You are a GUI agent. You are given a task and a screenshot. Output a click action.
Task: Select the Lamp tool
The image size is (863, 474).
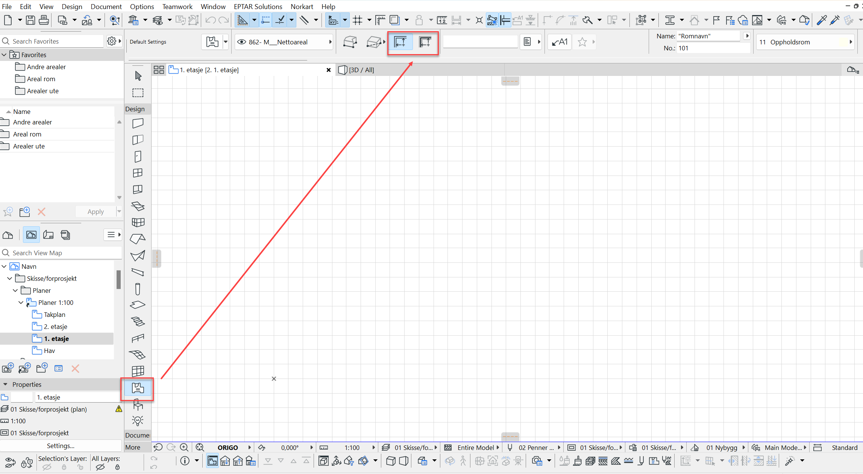(138, 421)
